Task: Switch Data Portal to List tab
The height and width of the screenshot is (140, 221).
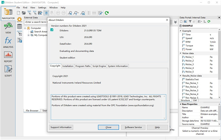Action: click(195, 100)
